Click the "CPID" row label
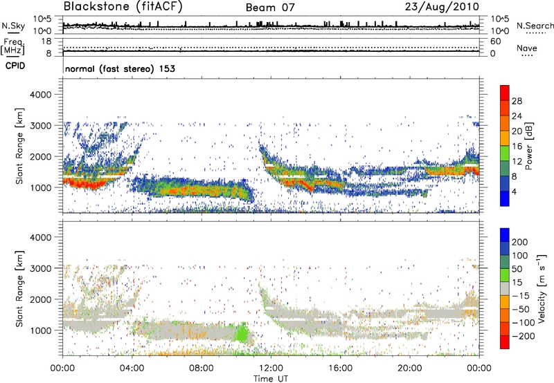Viewport: 554px width, 383px height. 15,66
